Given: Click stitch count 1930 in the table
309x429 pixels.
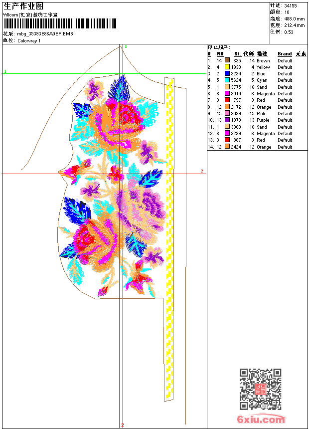Looking at the screenshot, I should pos(236,67).
